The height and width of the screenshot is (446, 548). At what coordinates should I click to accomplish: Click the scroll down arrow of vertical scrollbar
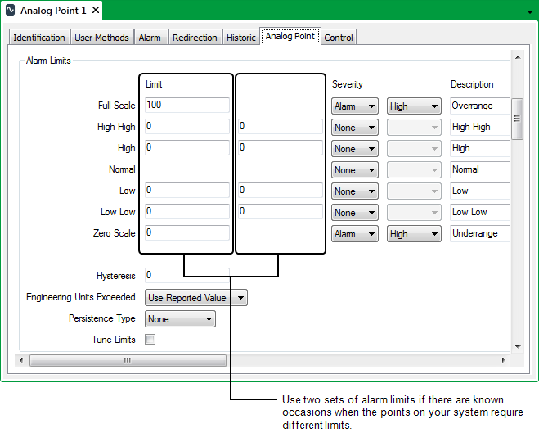pyautogui.click(x=516, y=347)
